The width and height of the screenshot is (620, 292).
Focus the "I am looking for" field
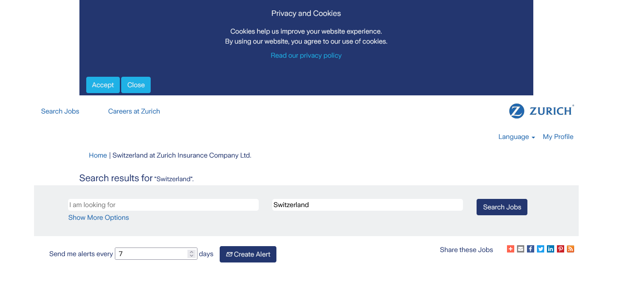(163, 205)
